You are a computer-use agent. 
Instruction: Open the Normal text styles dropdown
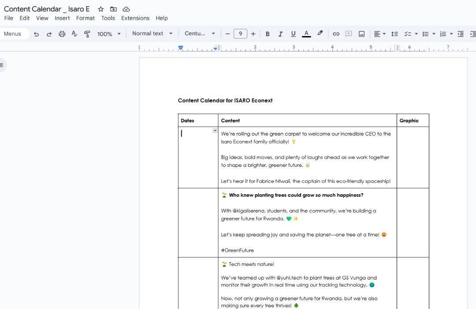click(152, 33)
